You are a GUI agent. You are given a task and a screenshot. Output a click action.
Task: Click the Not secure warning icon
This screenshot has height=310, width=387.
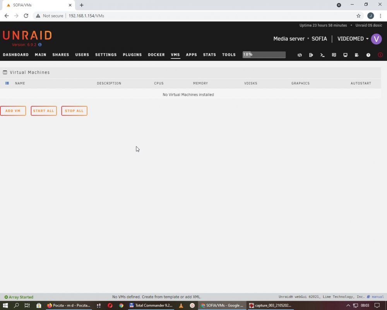(38, 16)
